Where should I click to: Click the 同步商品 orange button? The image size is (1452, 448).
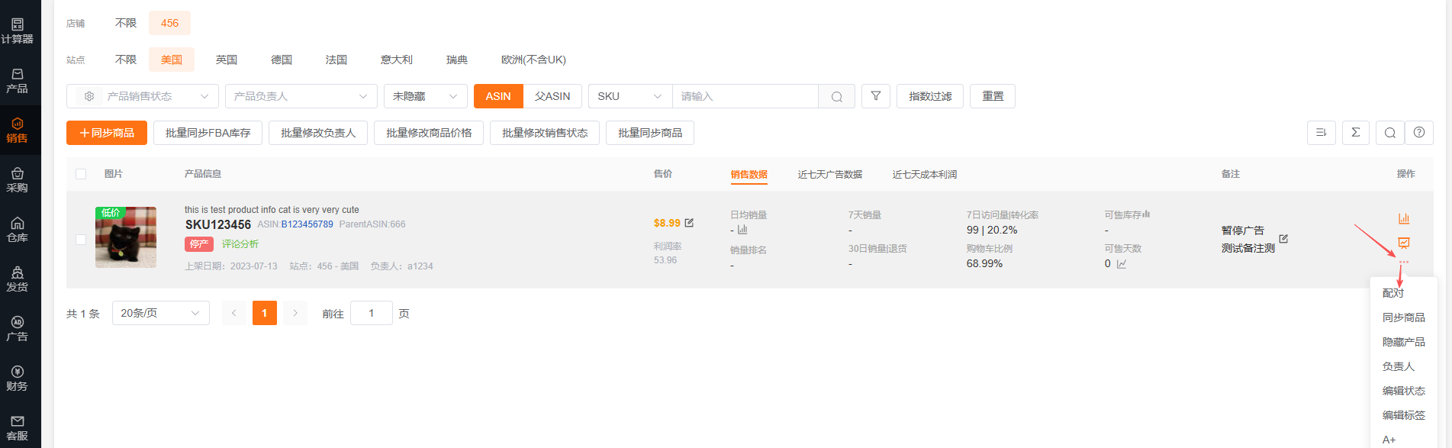107,133
